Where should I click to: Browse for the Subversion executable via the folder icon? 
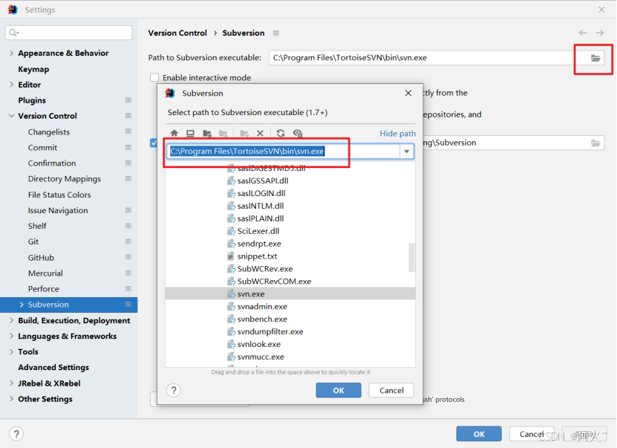coord(595,58)
